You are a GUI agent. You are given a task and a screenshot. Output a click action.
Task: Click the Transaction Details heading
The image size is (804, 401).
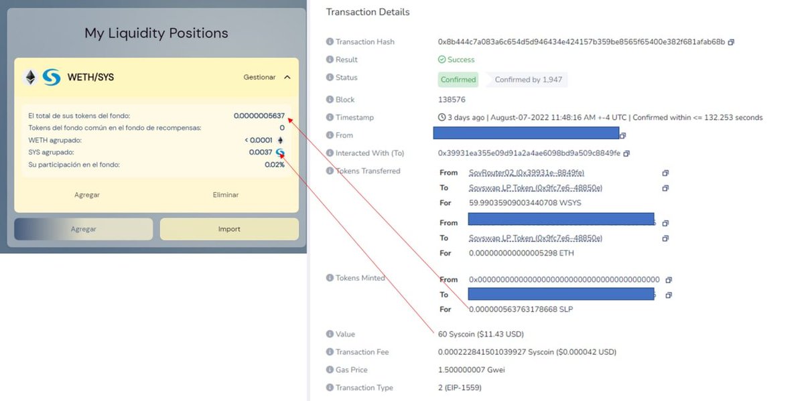(x=368, y=12)
